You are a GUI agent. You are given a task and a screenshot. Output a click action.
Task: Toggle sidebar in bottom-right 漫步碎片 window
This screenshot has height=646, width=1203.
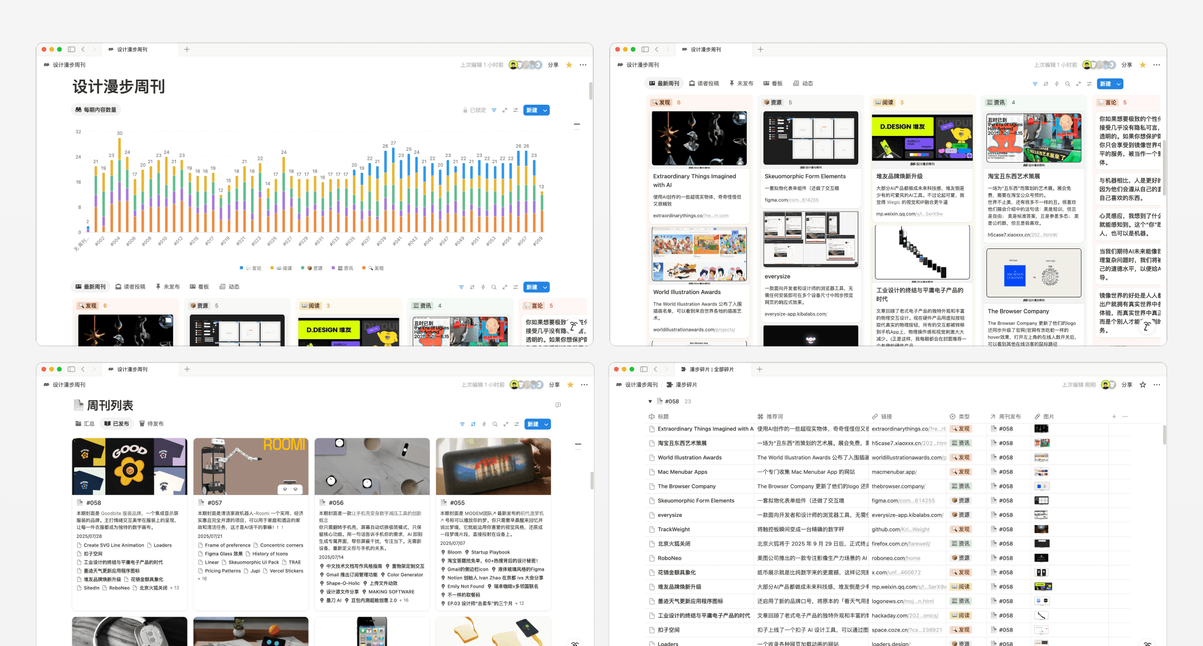click(x=644, y=369)
